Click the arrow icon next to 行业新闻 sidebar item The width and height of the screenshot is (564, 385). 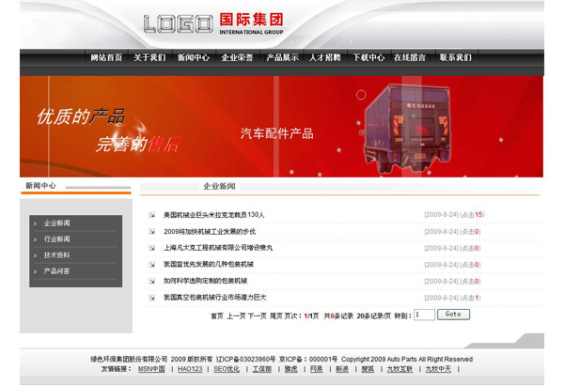coord(36,239)
